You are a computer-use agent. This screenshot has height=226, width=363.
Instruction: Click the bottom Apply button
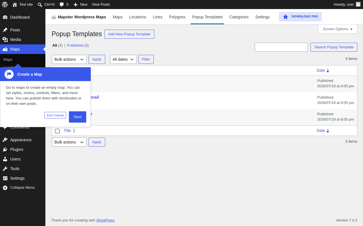coord(97,142)
